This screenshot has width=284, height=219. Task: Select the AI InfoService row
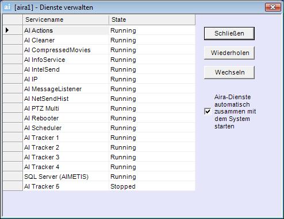point(109,60)
